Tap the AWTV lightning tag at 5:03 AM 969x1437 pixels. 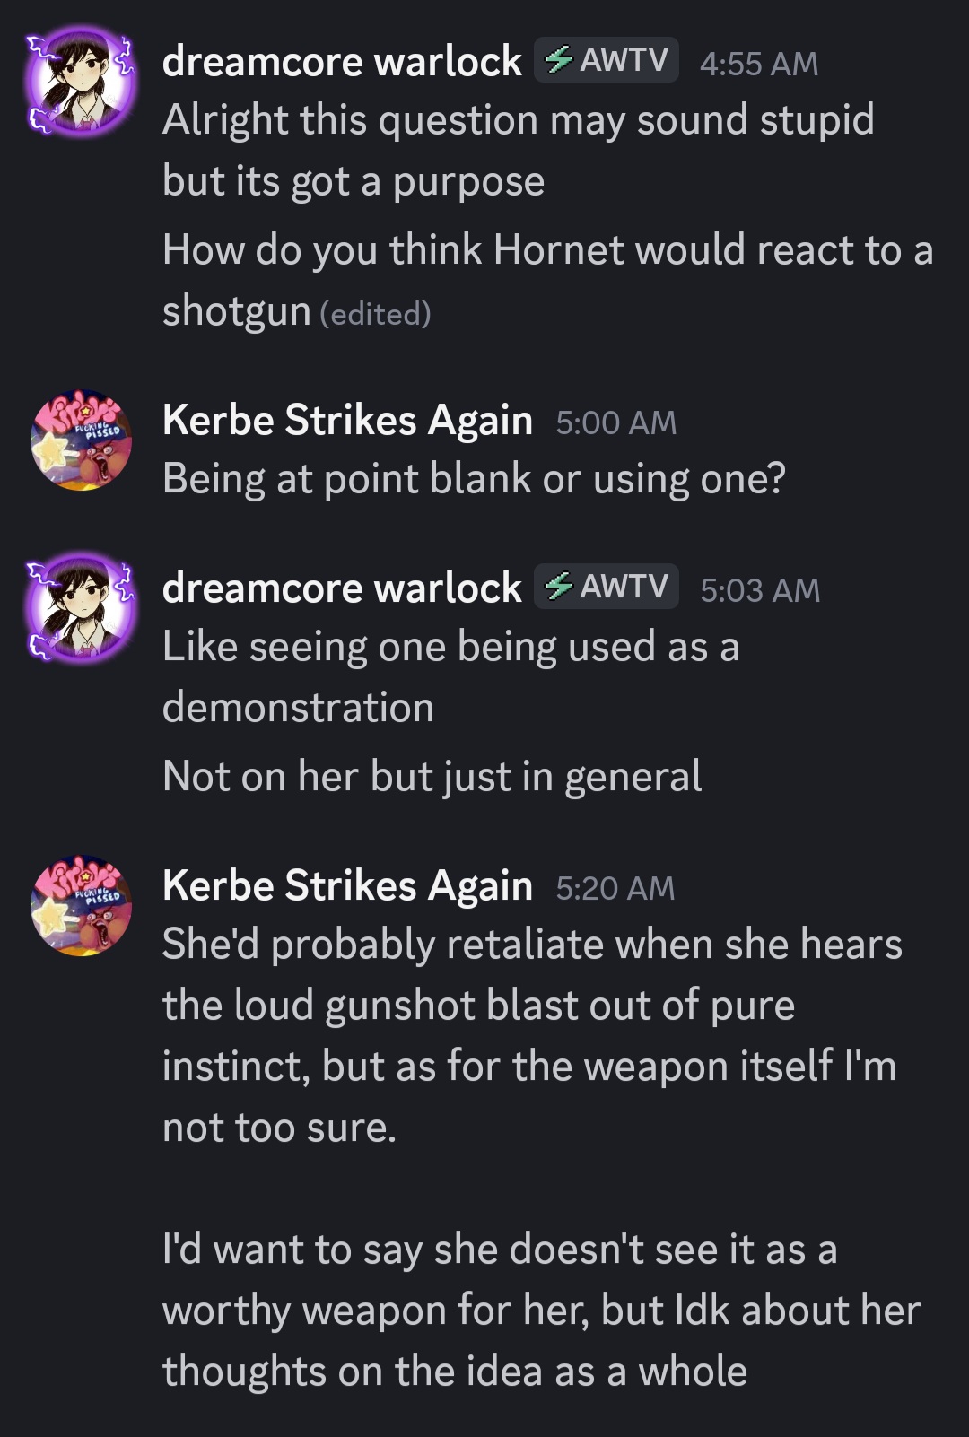tap(607, 587)
